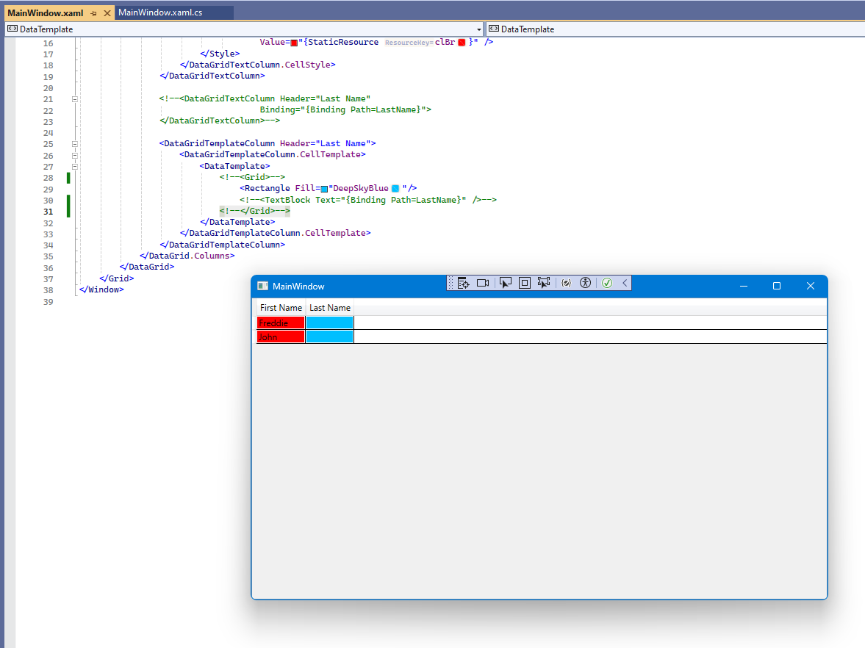This screenshot has width=865, height=648.
Task: Click the red swatch before StaticResource
Action: [x=294, y=43]
